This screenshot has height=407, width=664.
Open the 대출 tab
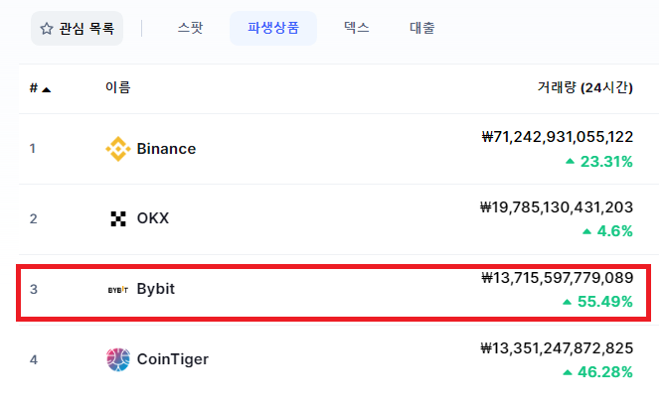point(422,28)
